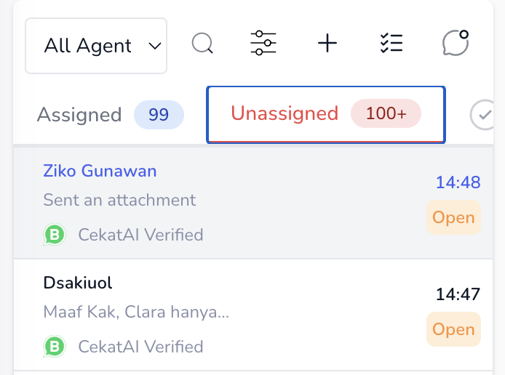Click the resolved checkmark circle tab icon
The height and width of the screenshot is (375, 505).
click(x=482, y=115)
